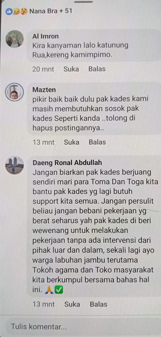
Task: Click the care hug reaction icon
Action: pyautogui.click(x=24, y=12)
